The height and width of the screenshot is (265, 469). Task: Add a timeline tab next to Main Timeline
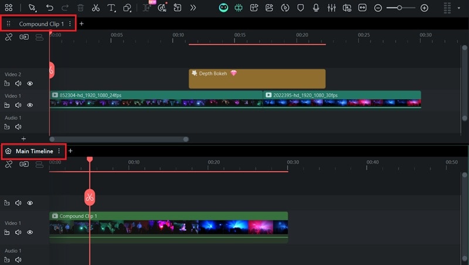(70, 151)
